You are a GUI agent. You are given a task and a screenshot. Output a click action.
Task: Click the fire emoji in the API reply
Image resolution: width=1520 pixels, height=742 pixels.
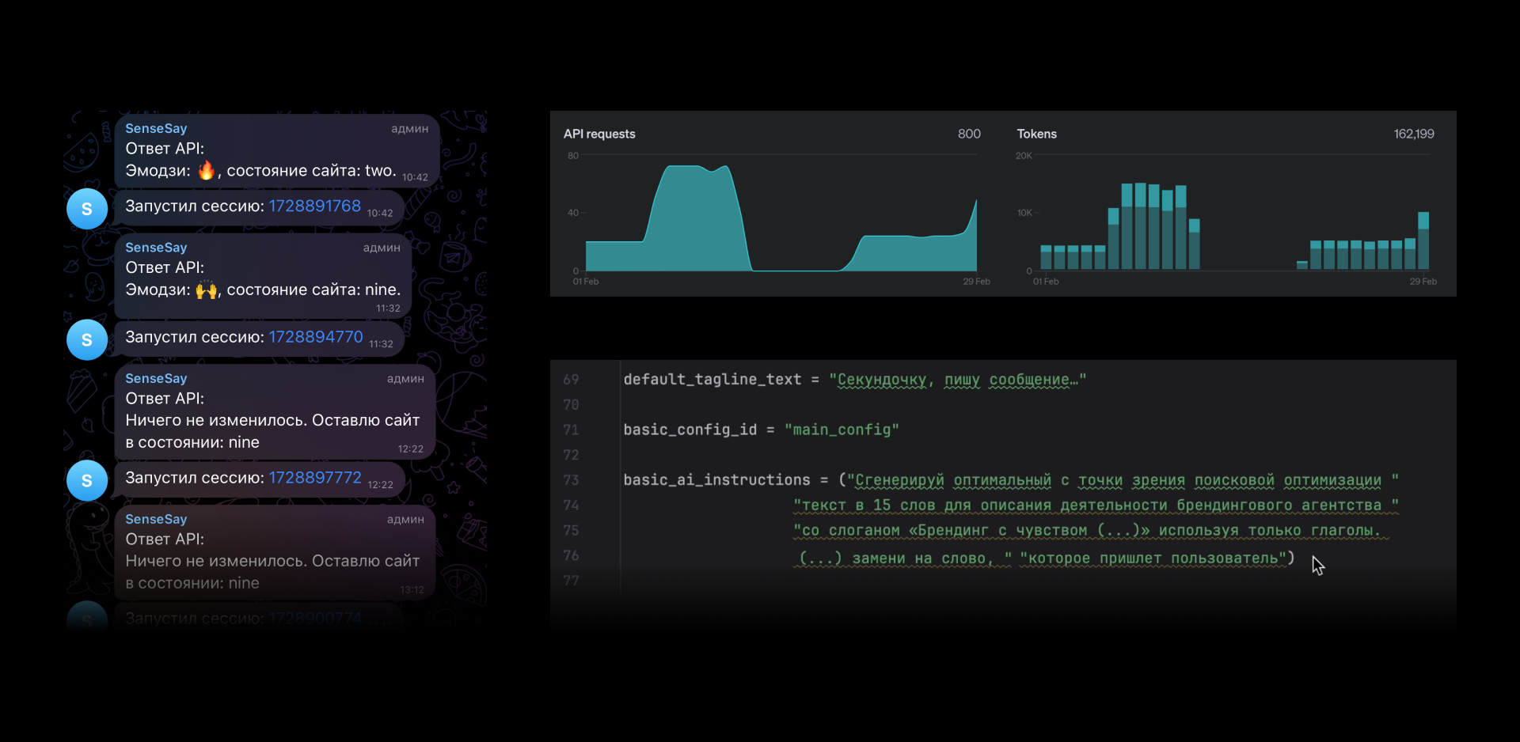[x=207, y=170]
